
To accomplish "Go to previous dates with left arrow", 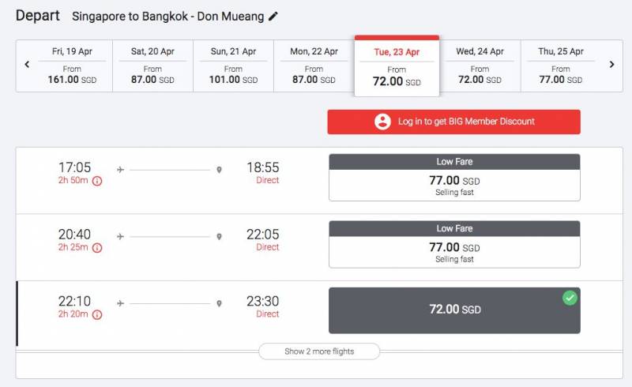I will point(27,65).
